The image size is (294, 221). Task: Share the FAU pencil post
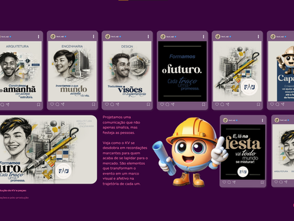(227, 104)
